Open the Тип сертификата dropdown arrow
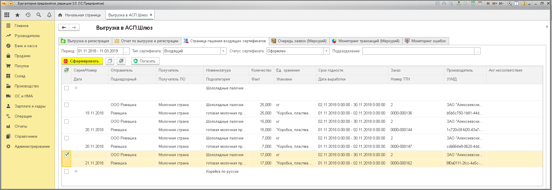 pos(223,51)
